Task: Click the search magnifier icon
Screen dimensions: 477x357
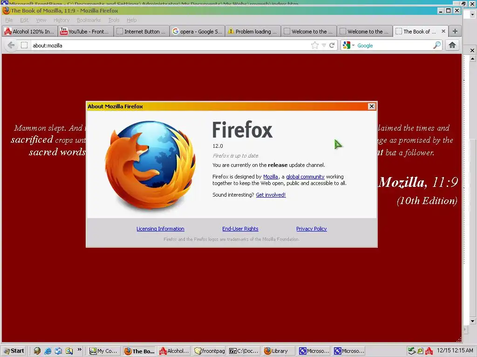Action: 437,46
